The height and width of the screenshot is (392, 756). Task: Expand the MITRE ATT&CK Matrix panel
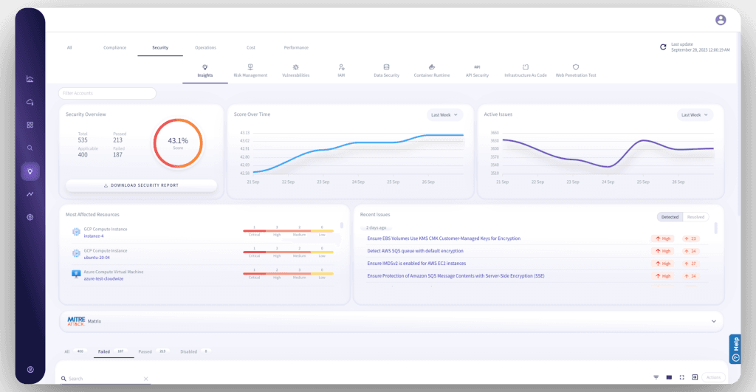(713, 321)
